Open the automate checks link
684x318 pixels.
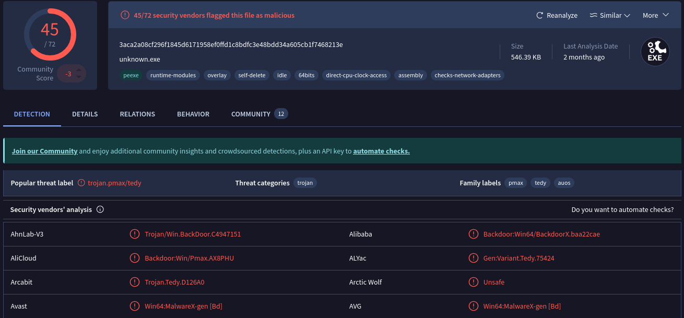pyautogui.click(x=381, y=151)
